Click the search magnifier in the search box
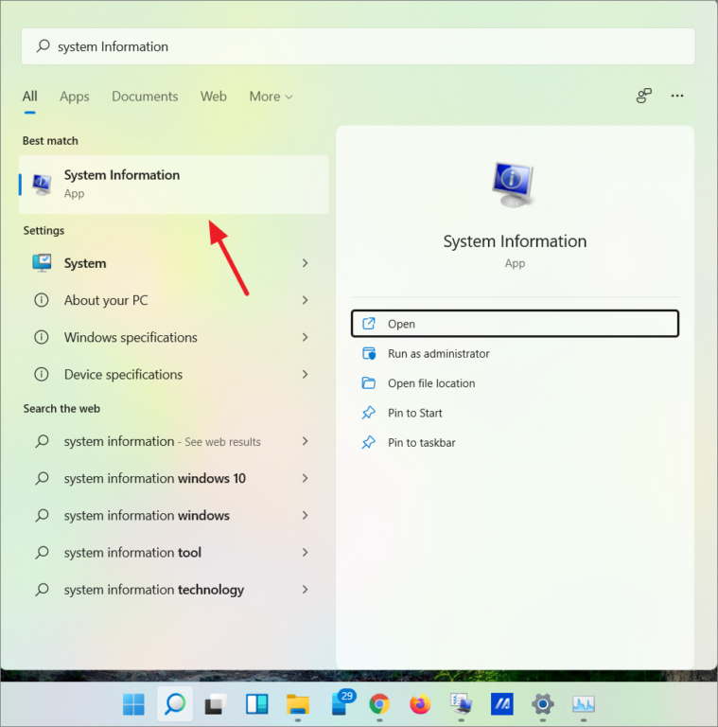Screen dimensions: 718x727 pos(44,45)
